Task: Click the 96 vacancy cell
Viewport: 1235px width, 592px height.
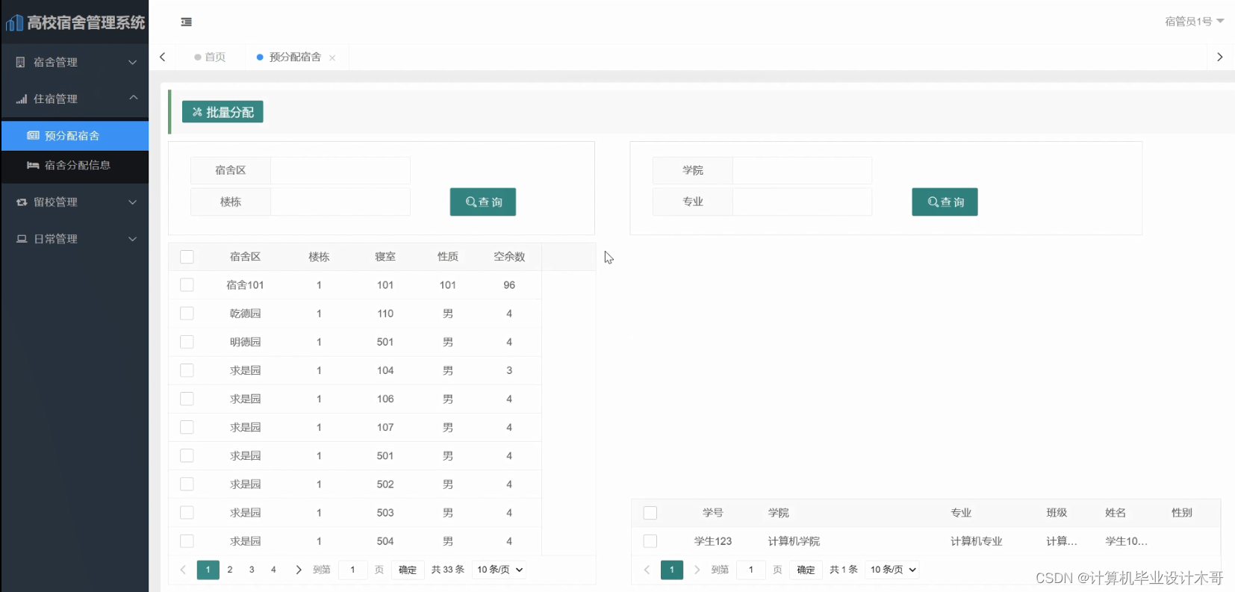Action: [x=509, y=285]
